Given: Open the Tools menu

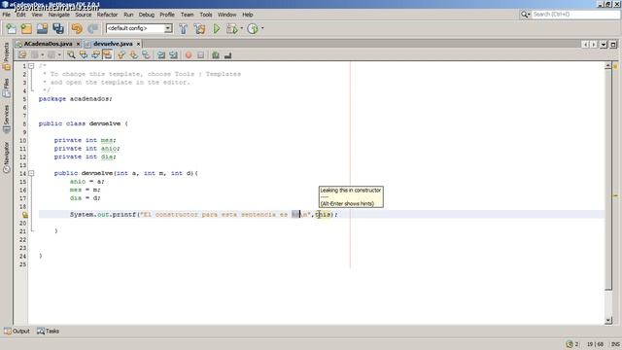Looking at the screenshot, I should tap(206, 15).
